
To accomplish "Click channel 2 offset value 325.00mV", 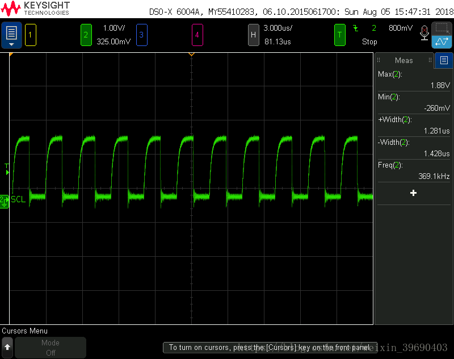I will 113,41.
